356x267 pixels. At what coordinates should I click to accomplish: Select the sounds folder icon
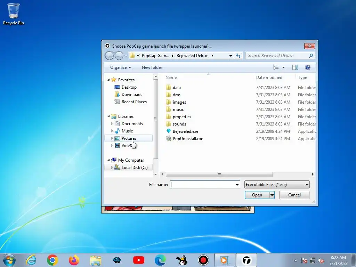(x=169, y=124)
